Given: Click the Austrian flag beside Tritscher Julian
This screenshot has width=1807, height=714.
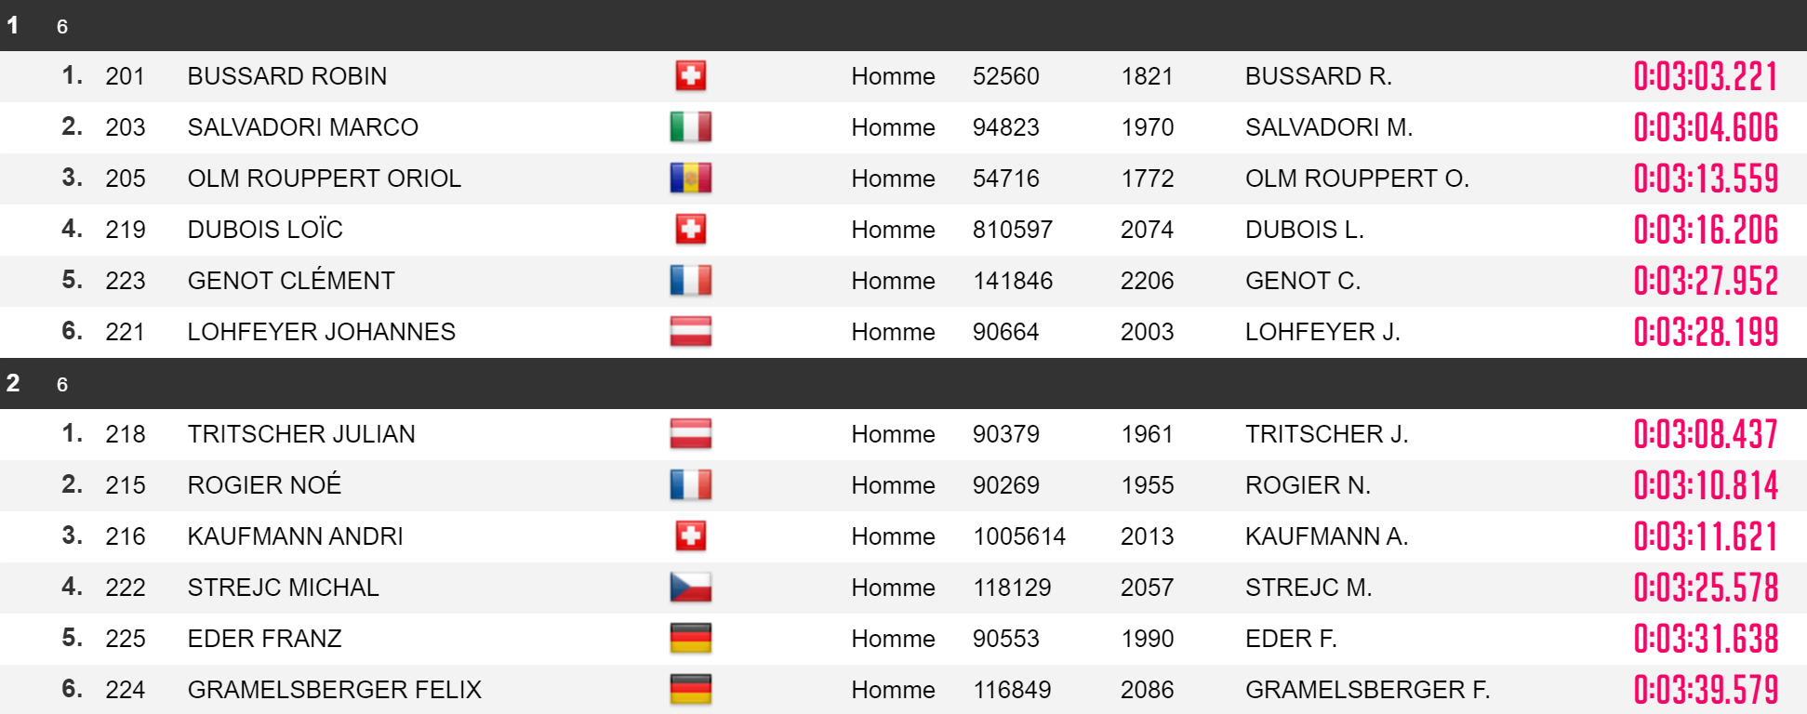Looking at the screenshot, I should [x=690, y=434].
